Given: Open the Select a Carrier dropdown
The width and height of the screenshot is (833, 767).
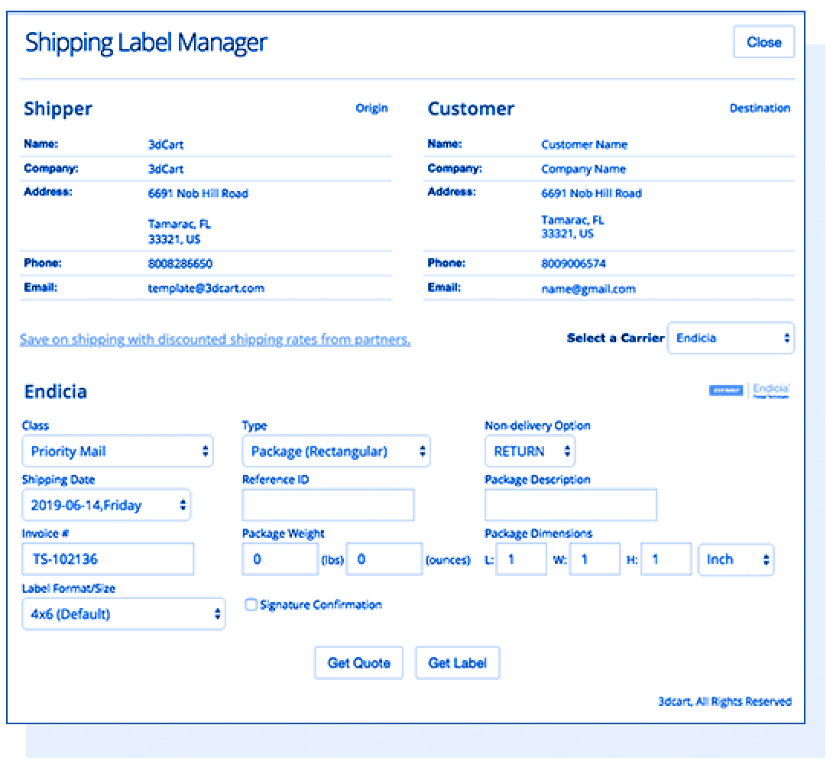Looking at the screenshot, I should point(731,338).
